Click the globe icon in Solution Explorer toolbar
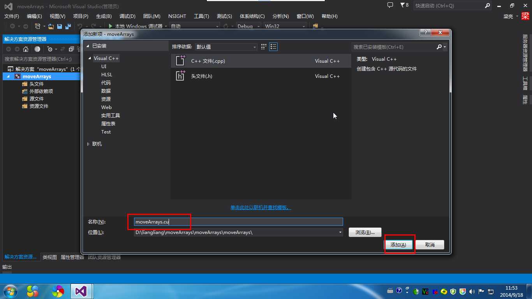The width and height of the screenshot is (532, 299). (37, 49)
